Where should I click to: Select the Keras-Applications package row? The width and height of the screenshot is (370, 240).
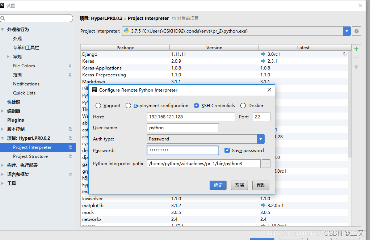[214, 68]
